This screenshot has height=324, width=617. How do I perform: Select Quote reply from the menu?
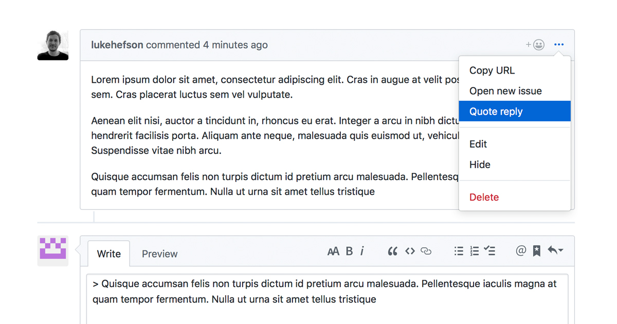coord(496,111)
